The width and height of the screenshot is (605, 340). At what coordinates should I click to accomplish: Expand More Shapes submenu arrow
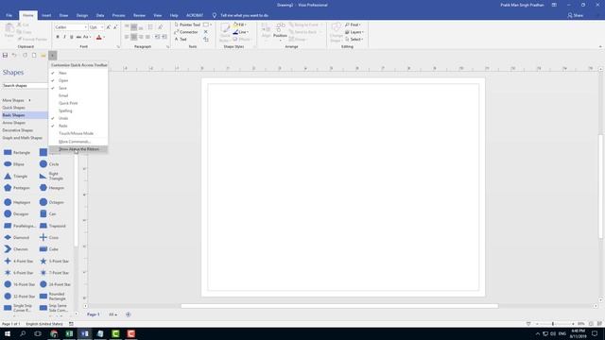click(x=29, y=100)
